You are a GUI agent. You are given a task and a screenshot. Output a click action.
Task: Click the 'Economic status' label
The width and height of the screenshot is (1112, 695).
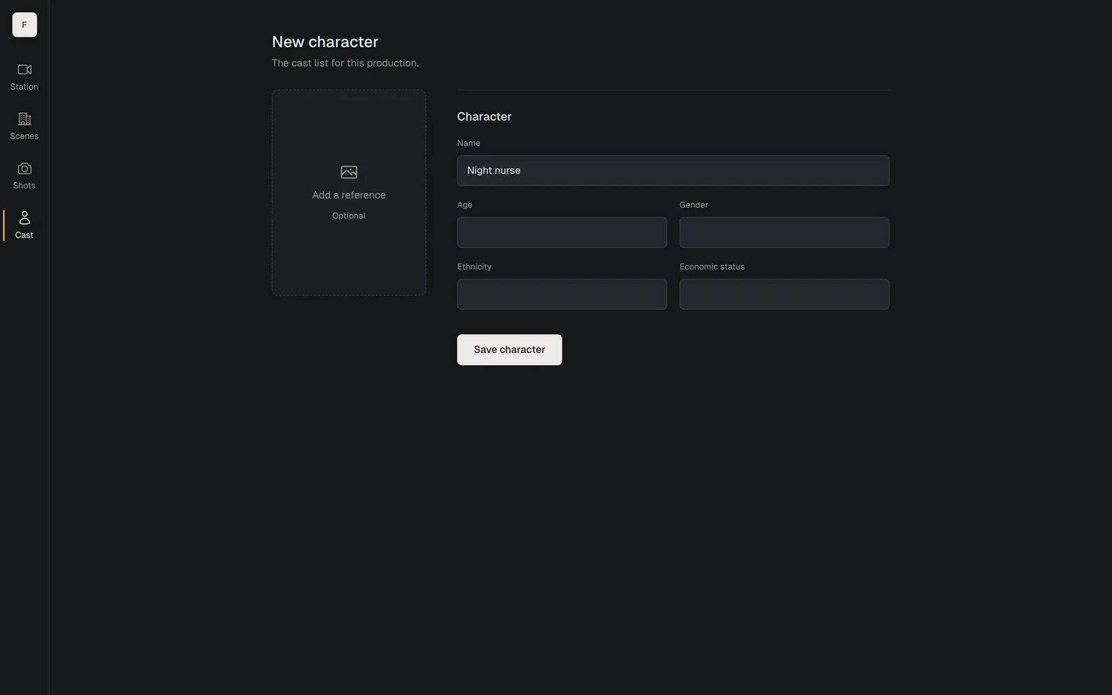point(712,267)
